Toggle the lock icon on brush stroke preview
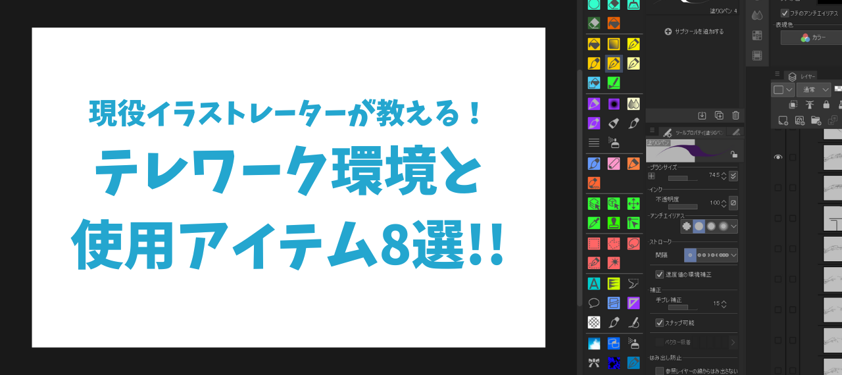This screenshot has width=842, height=375. (x=733, y=154)
